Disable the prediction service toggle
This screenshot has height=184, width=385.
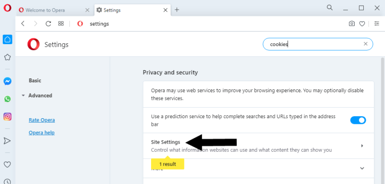[358, 120]
